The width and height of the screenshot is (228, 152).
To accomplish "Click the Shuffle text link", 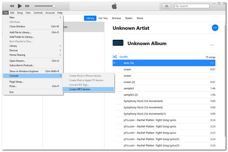I will 124,57.
